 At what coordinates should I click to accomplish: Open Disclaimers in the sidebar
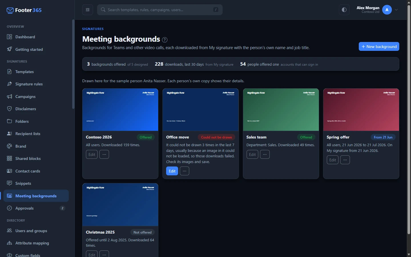click(36, 109)
